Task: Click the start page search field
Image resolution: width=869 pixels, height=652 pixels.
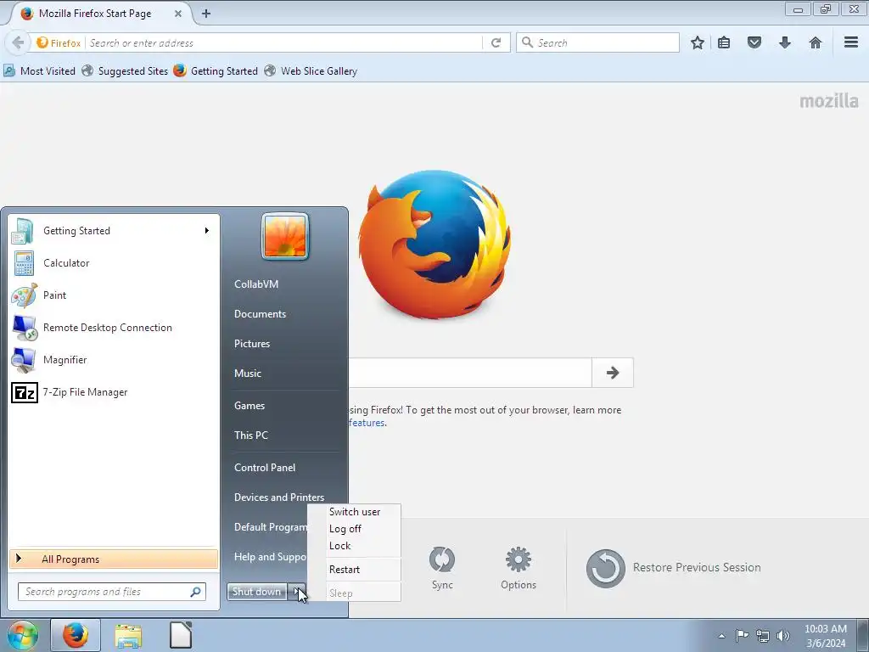Action: 470,373
